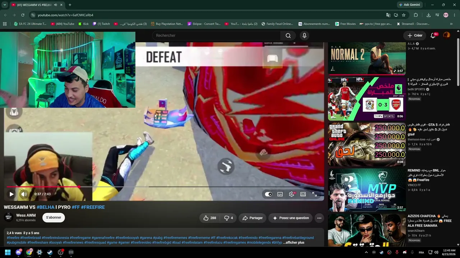Dislike the video showing 4 dislikes
Screen dimensions: 460x258
pyautogui.click(x=229, y=218)
